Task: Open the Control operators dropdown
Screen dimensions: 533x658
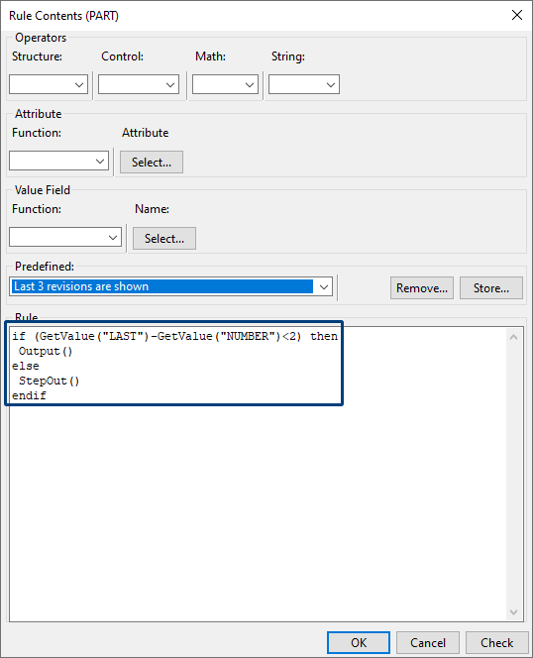Action: (139, 85)
